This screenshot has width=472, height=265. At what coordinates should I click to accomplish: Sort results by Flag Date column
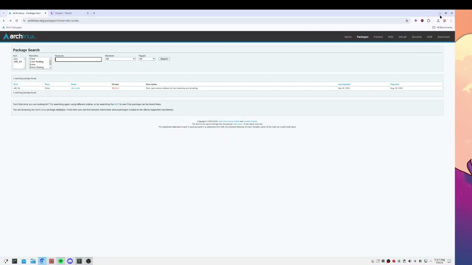pos(395,84)
